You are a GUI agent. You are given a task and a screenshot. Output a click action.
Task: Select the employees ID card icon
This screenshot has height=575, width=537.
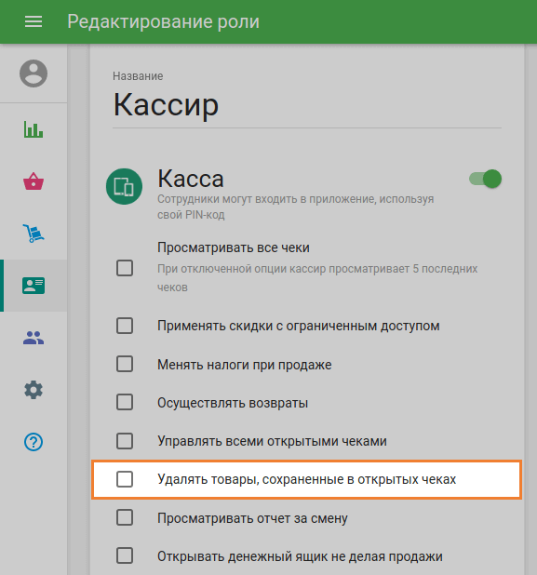pos(34,286)
